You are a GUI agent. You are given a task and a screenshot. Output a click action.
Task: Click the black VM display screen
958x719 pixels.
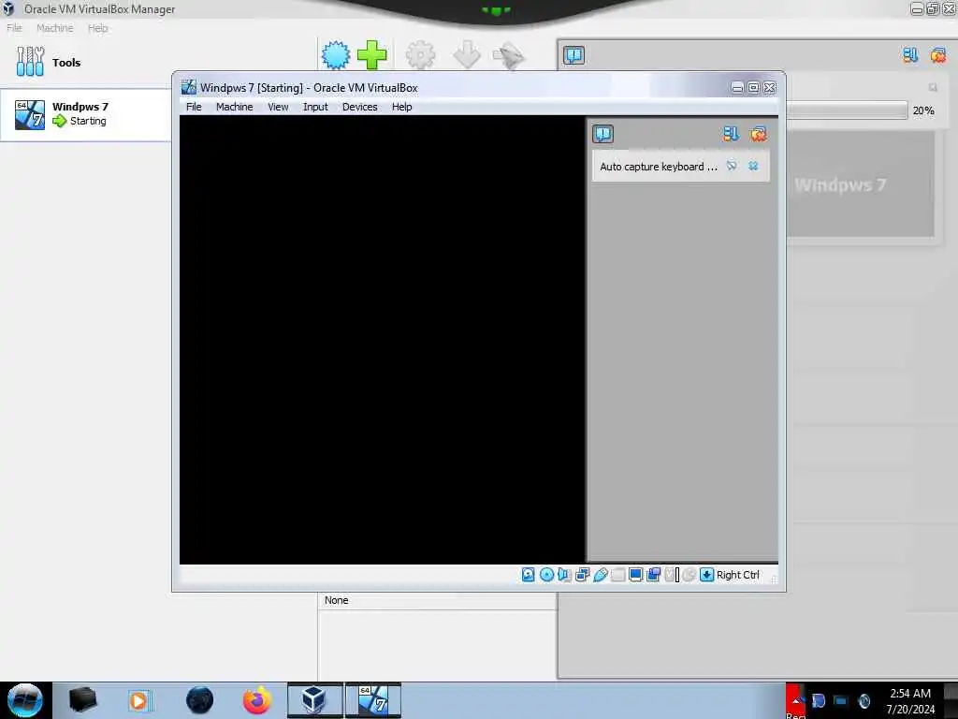click(x=383, y=339)
